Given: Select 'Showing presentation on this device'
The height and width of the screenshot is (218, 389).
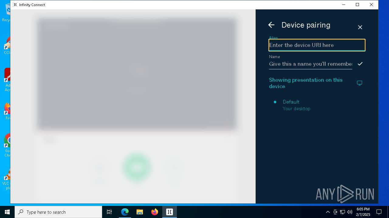Looking at the screenshot, I should (306, 83).
